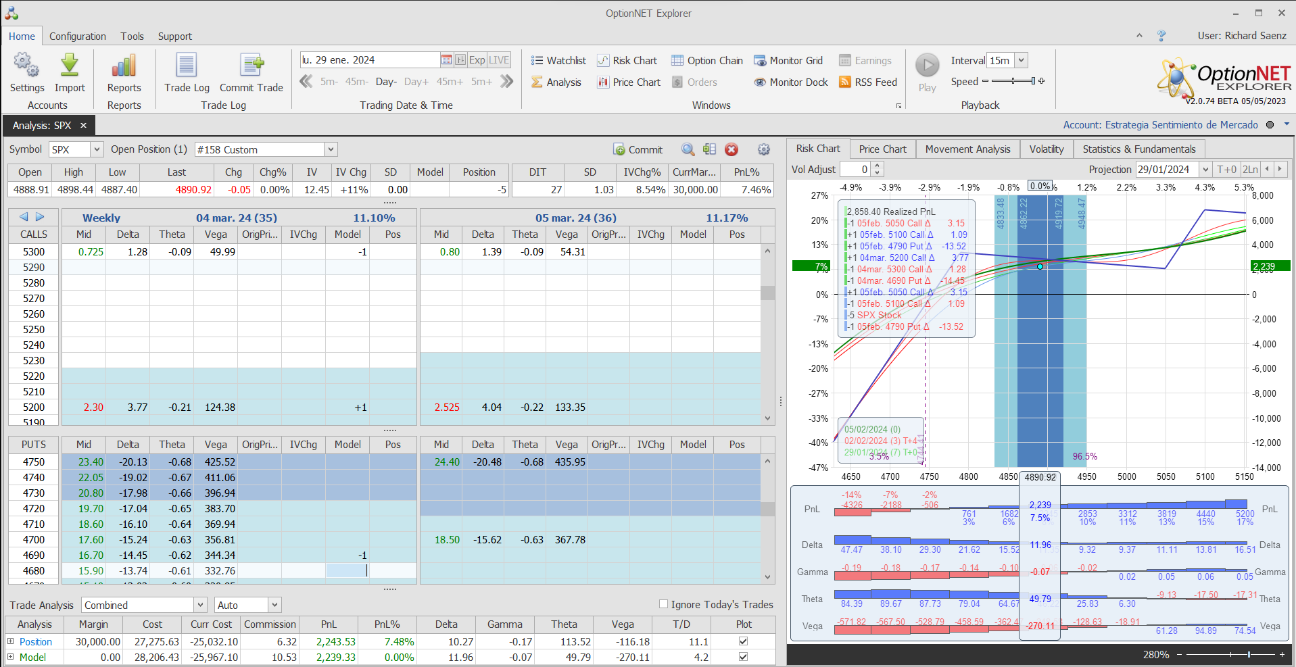Expand the Position row in Trade Analysis
This screenshot has width=1296, height=667.
click(11, 641)
